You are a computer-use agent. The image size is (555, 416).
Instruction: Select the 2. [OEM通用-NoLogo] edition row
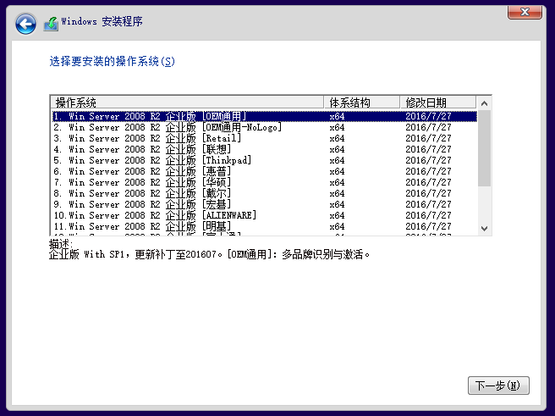(x=265, y=127)
